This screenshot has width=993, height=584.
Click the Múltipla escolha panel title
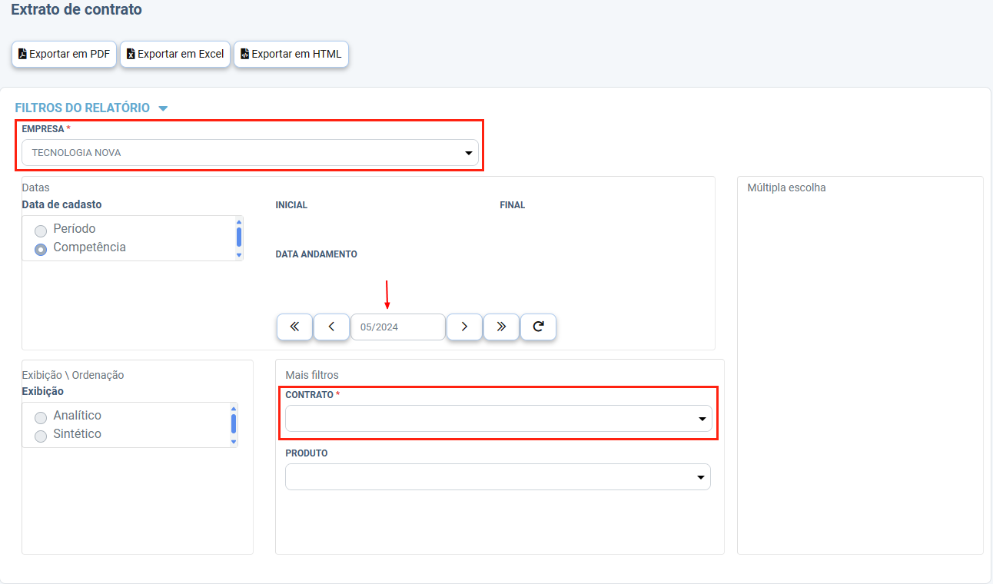[x=787, y=187]
